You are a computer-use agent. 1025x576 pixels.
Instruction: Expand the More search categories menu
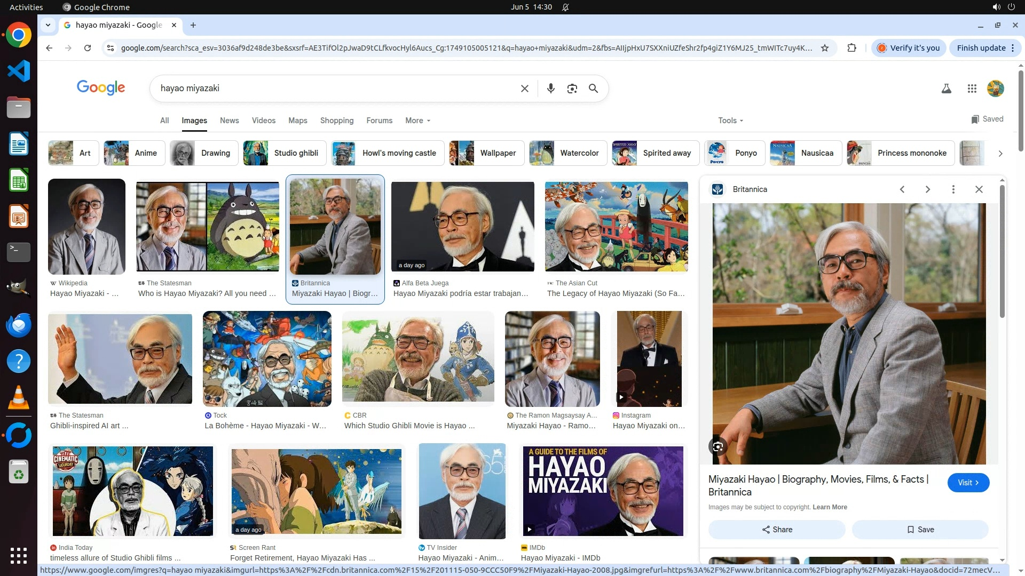[x=417, y=121]
